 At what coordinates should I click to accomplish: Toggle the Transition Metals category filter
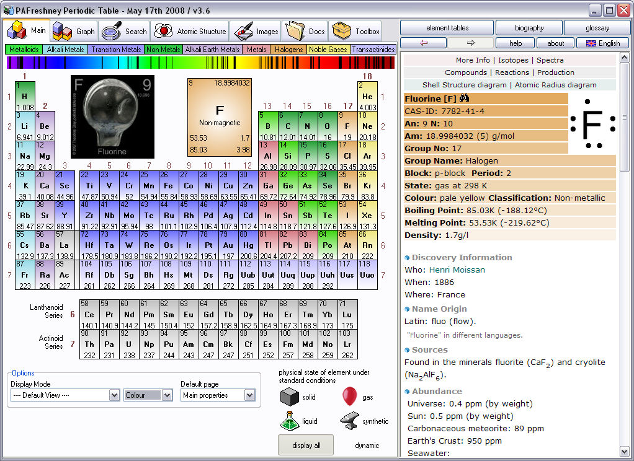pyautogui.click(x=116, y=50)
